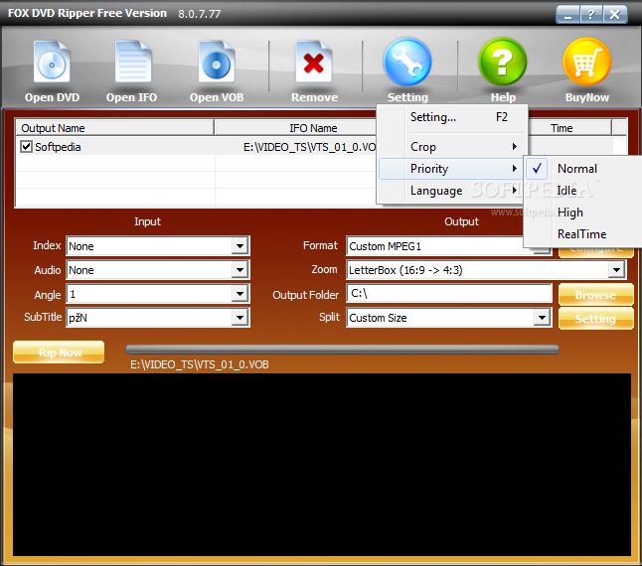Minimize the FOX DVD Ripper window
Image resolution: width=642 pixels, height=566 pixels.
[567, 15]
